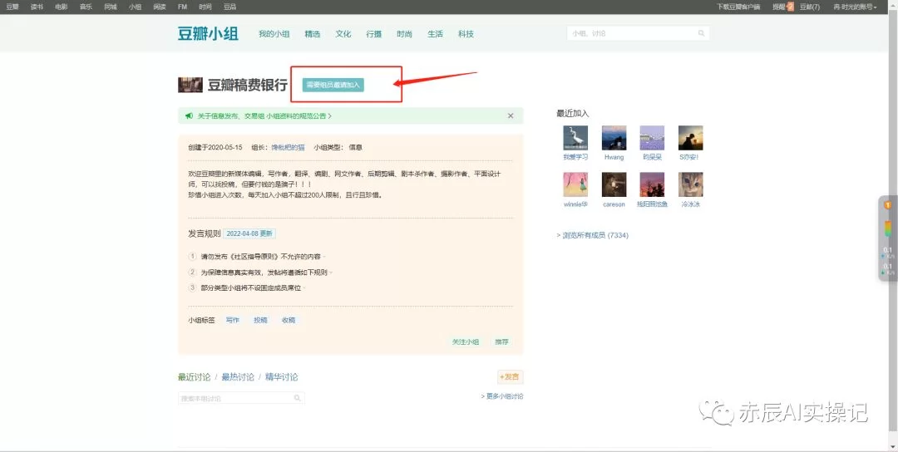This screenshot has width=898, height=452.
Task: Open 时尚 navigation tab
Action: 404,34
